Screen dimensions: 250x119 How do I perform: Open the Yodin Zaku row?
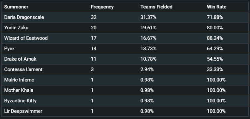click(x=125, y=28)
